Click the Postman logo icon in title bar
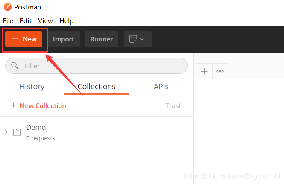 tap(8, 7)
